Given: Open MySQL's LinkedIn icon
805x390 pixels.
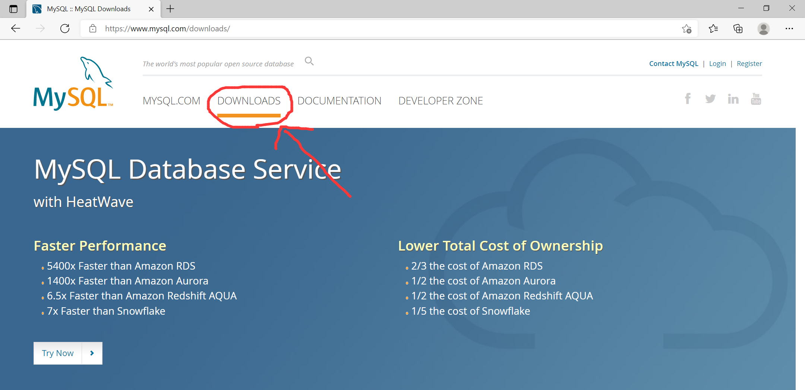Looking at the screenshot, I should tap(733, 99).
